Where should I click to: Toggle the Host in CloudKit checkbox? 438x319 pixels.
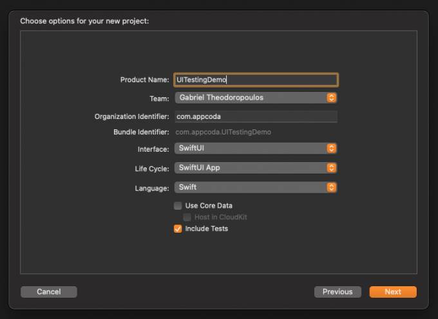click(x=187, y=217)
